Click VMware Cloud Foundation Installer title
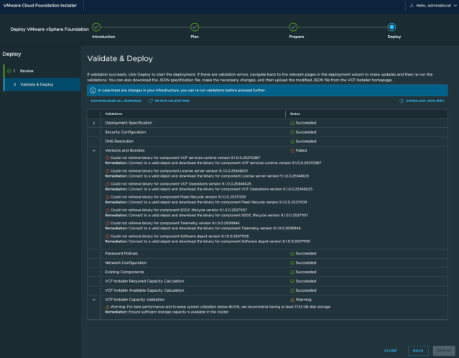Image resolution: width=459 pixels, height=358 pixels. (40, 5)
